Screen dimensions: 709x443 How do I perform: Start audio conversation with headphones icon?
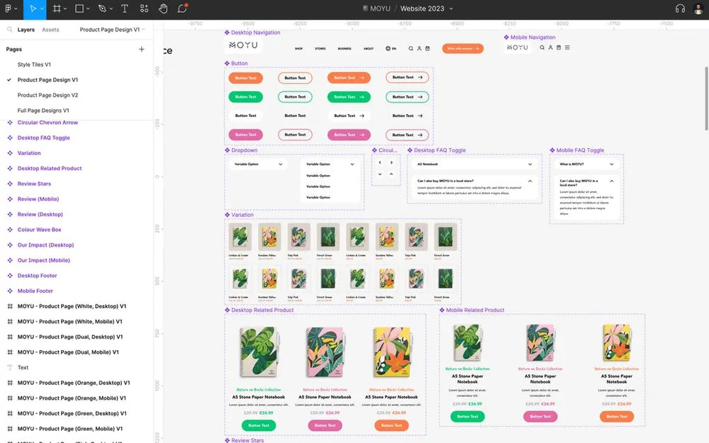tap(680, 9)
